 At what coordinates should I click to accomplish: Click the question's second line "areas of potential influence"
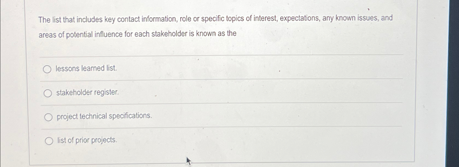pyautogui.click(x=137, y=34)
